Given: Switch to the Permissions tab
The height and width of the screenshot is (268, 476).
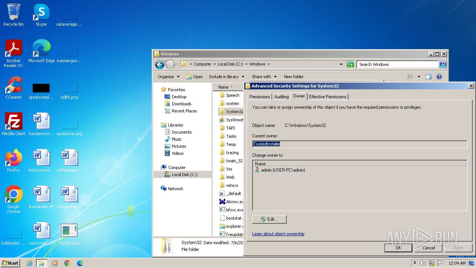Looking at the screenshot, I should 260,97.
